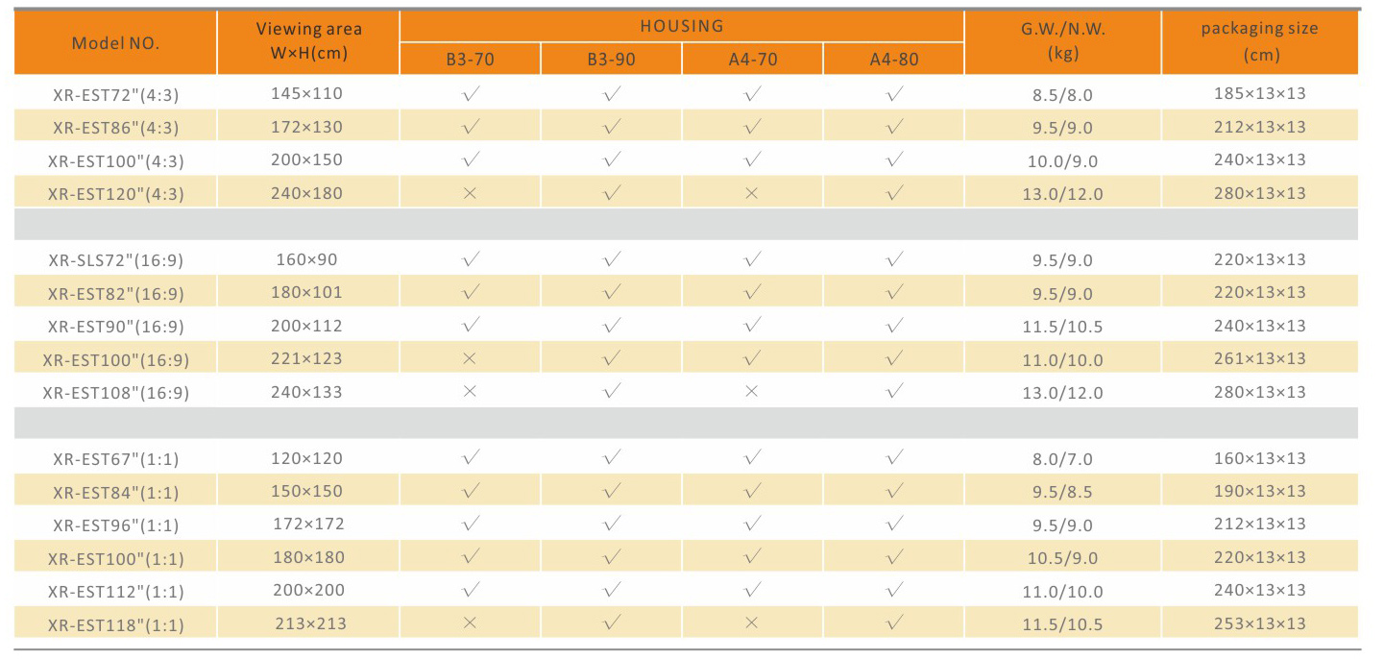The height and width of the screenshot is (659, 1384).
Task: Click the 11.5/10.5 weight for XR-EST90"(16:9)
Action: pyautogui.click(x=1063, y=327)
